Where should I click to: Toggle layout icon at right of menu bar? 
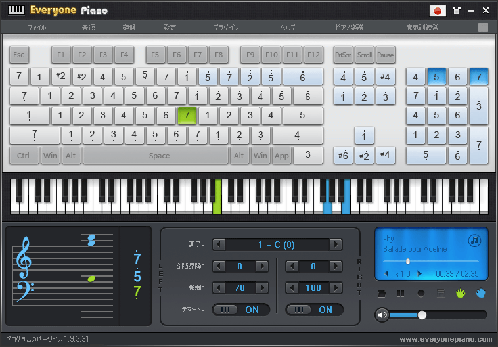click(x=483, y=28)
